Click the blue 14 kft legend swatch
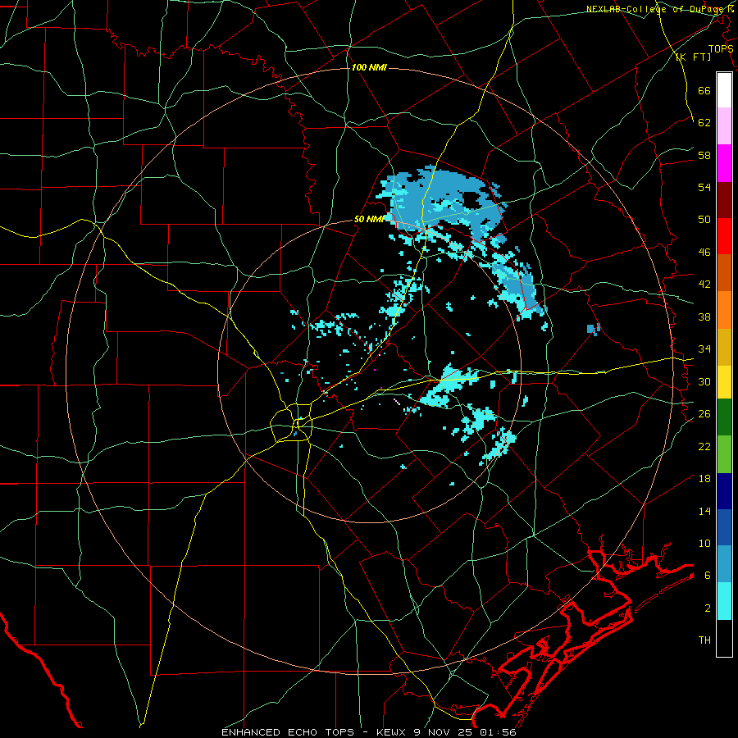Viewport: 738px width, 738px height. click(724, 527)
